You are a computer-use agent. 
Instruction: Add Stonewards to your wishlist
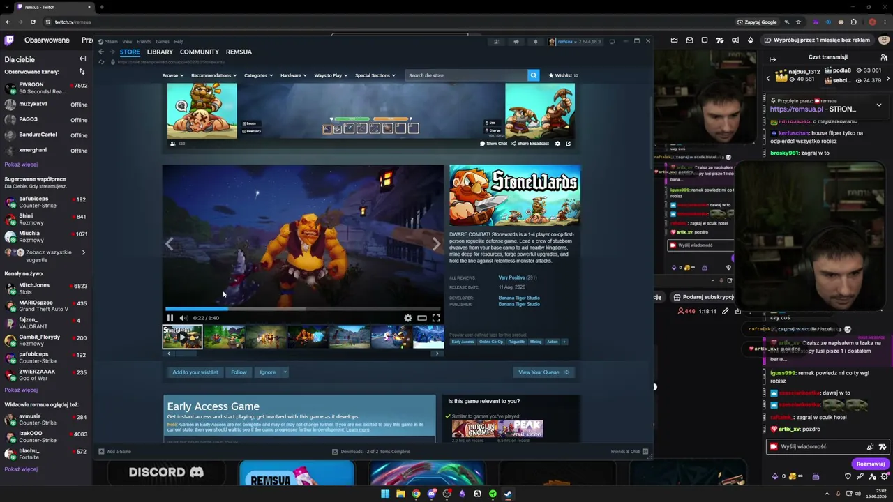pos(195,372)
